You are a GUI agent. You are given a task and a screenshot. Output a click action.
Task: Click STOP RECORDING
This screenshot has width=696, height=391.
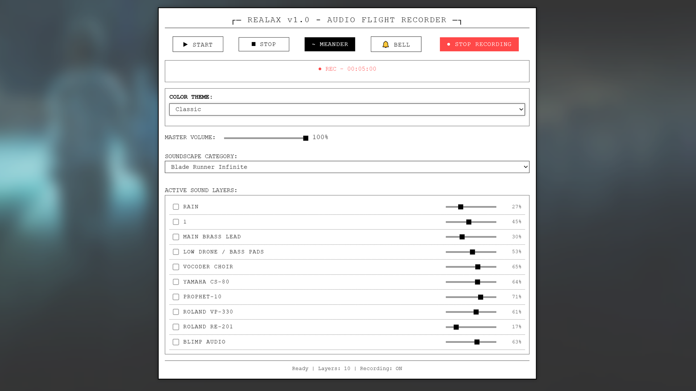[x=479, y=44]
